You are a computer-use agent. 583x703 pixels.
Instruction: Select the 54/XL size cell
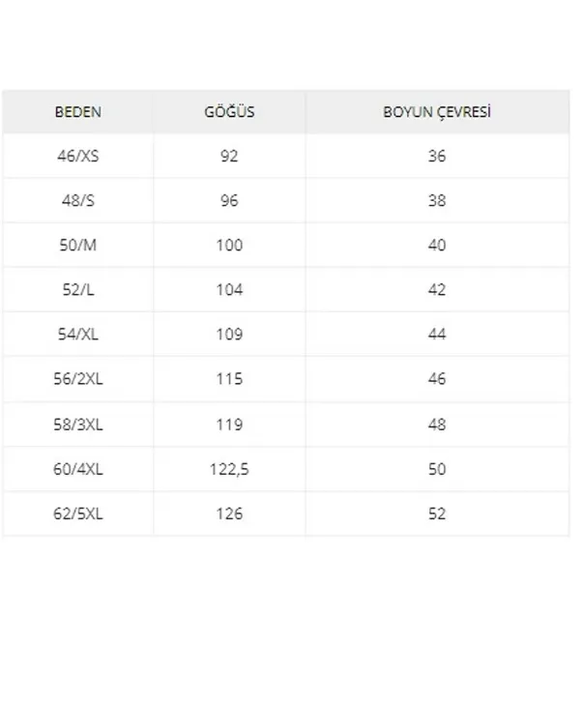(78, 334)
